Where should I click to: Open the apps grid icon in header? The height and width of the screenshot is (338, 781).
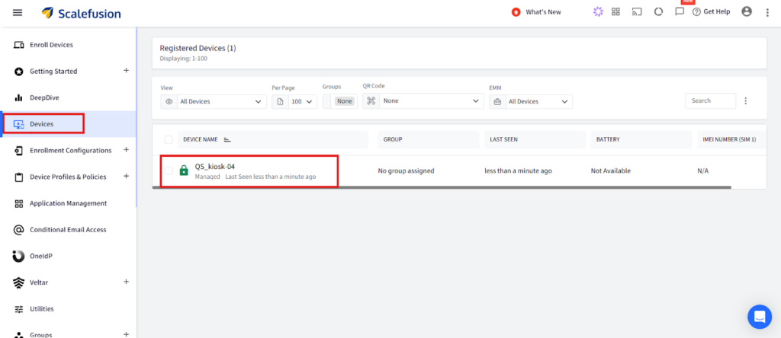tap(615, 12)
